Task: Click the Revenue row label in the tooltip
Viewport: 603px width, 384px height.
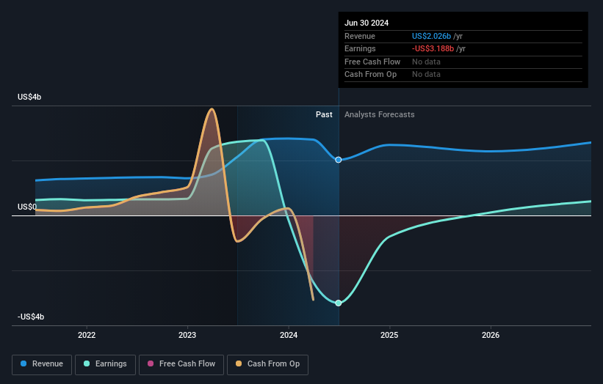Action: coord(360,36)
